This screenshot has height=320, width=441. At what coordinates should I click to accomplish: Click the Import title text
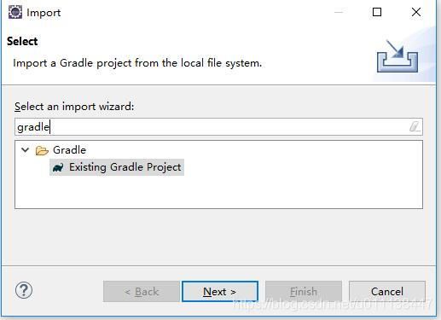point(44,13)
